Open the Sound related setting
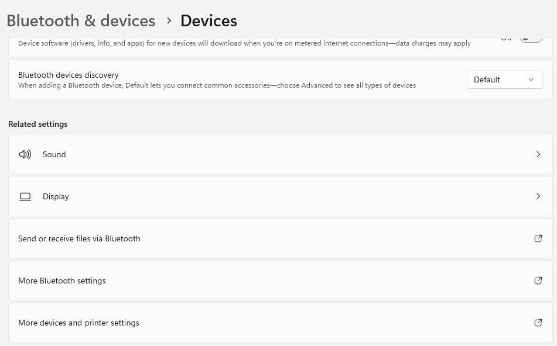 pyautogui.click(x=281, y=154)
